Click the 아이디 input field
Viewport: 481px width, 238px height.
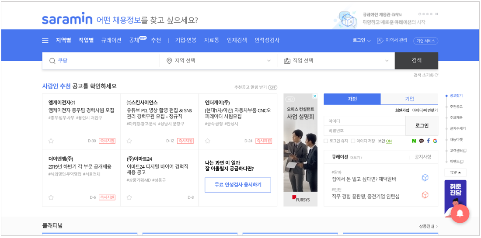tap(365, 121)
